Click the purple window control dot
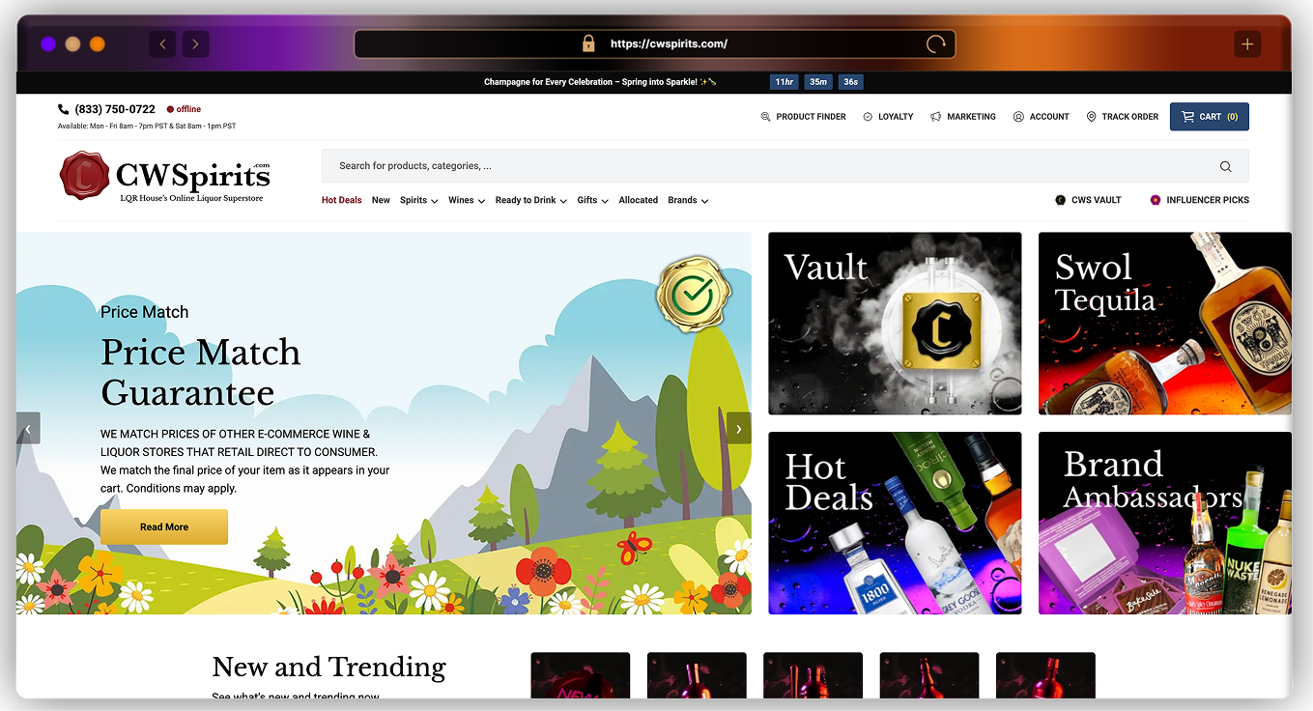1313x711 pixels. [48, 44]
